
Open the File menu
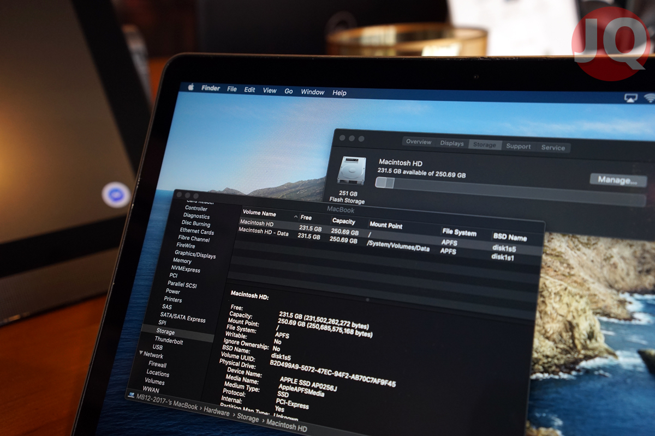pos(232,89)
